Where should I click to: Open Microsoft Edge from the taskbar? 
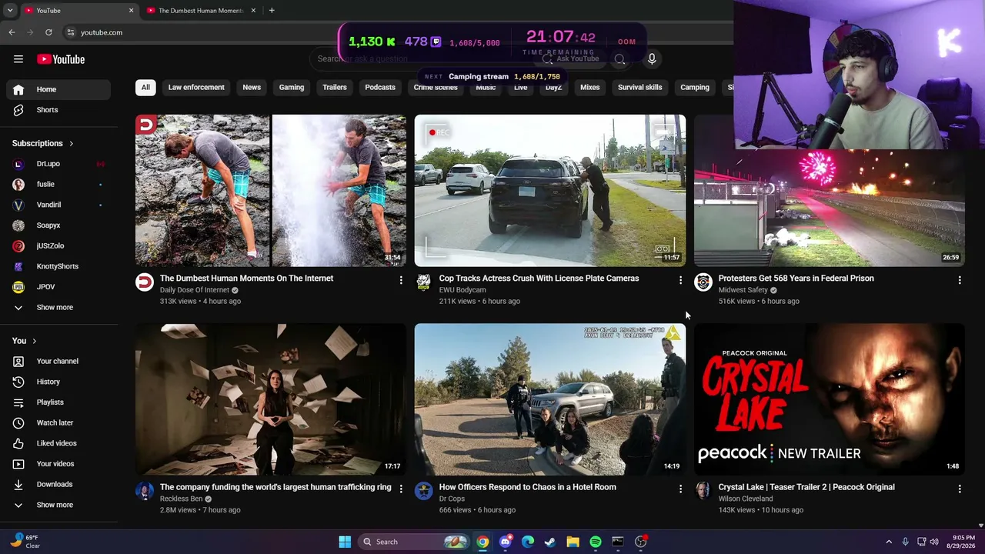point(528,542)
